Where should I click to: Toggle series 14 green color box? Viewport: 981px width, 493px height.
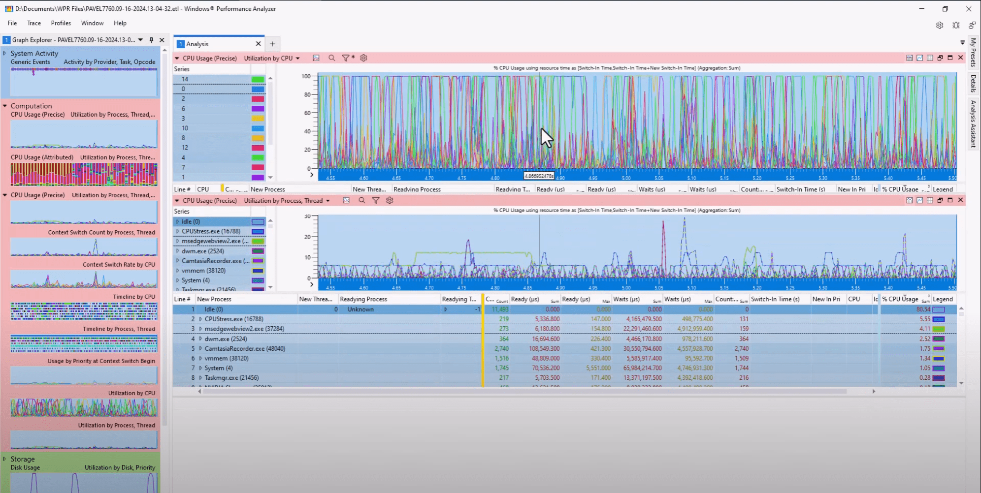(x=258, y=79)
